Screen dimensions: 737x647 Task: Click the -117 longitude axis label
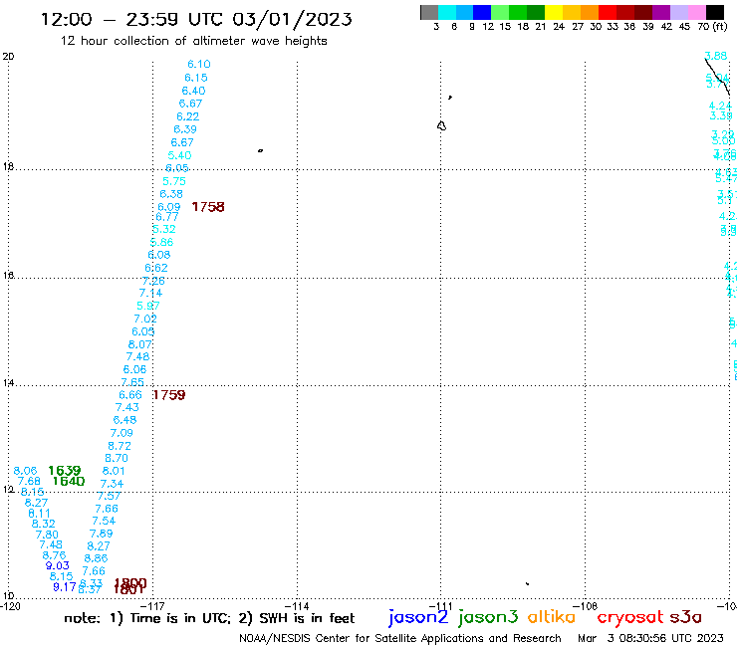[153, 606]
